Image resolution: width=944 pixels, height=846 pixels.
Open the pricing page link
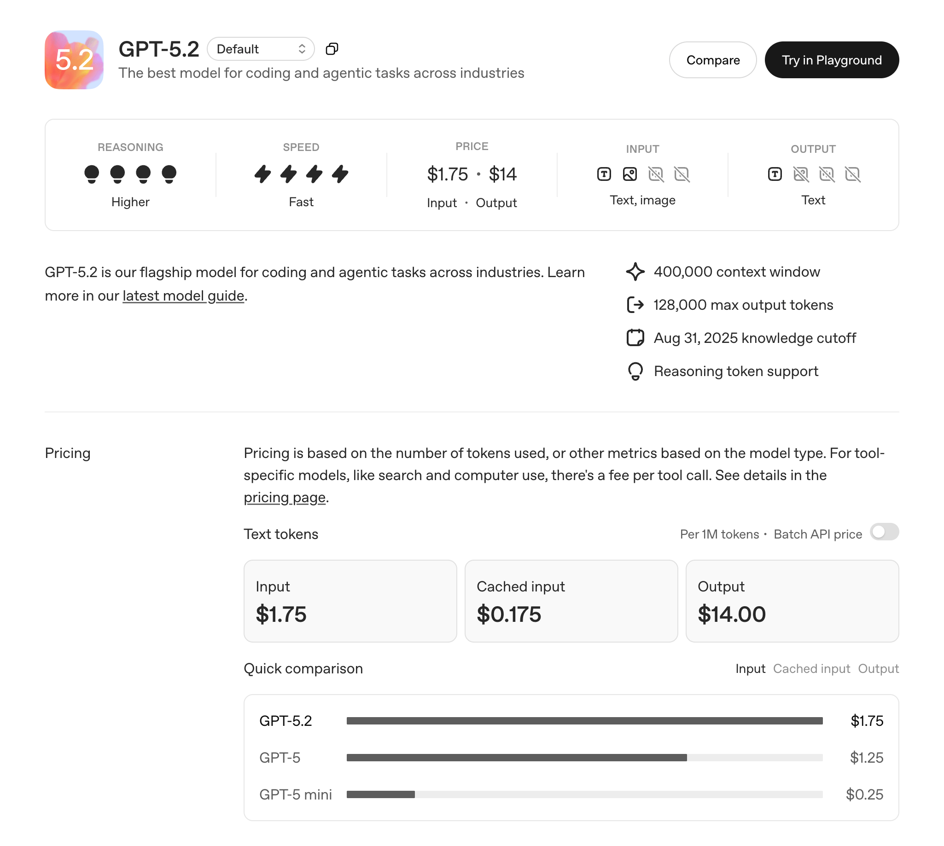tap(285, 497)
